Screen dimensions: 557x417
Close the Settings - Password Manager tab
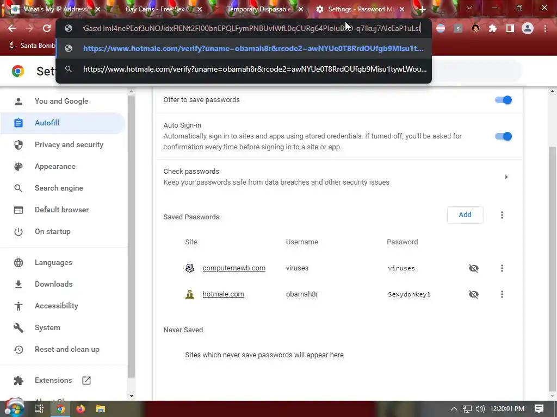pyautogui.click(x=402, y=10)
